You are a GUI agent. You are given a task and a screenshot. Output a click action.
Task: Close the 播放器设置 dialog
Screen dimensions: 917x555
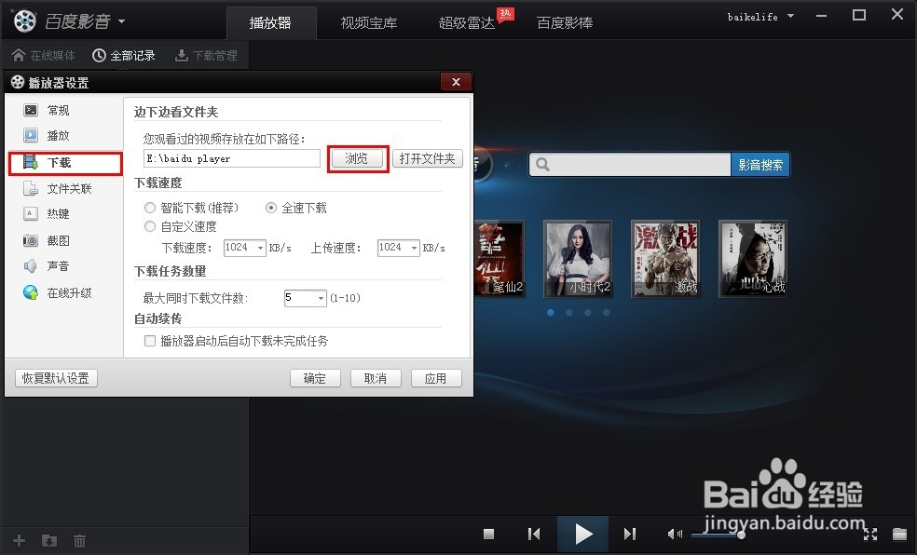456,82
